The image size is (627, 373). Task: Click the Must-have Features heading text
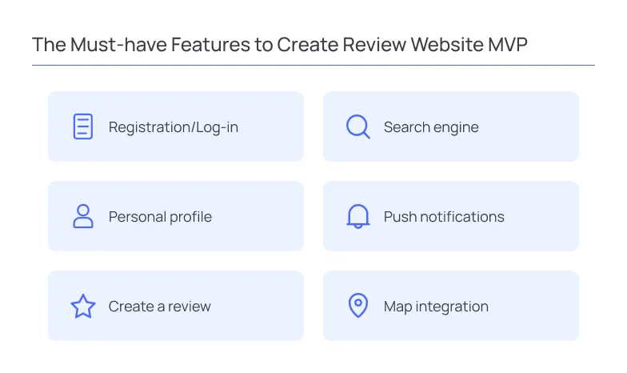click(x=280, y=45)
